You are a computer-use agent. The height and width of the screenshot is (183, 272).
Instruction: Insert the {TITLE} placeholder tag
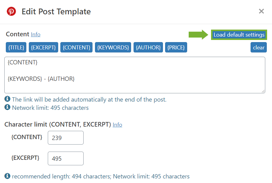[16, 47]
